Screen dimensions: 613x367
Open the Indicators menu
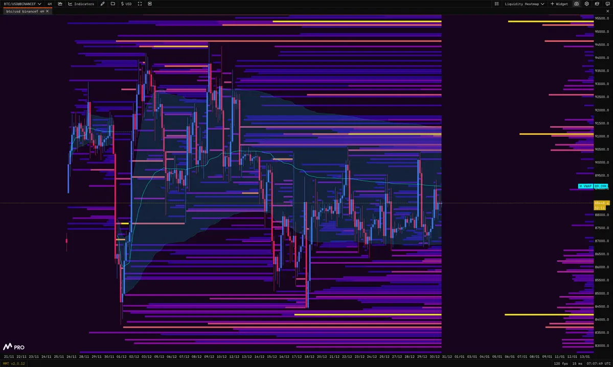[81, 4]
